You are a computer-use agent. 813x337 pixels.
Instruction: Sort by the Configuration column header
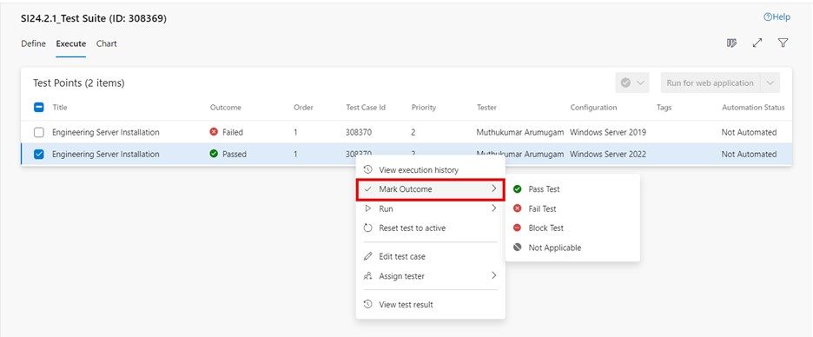click(x=593, y=108)
